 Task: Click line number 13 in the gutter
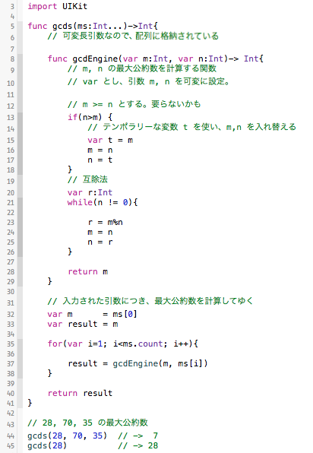(11, 118)
